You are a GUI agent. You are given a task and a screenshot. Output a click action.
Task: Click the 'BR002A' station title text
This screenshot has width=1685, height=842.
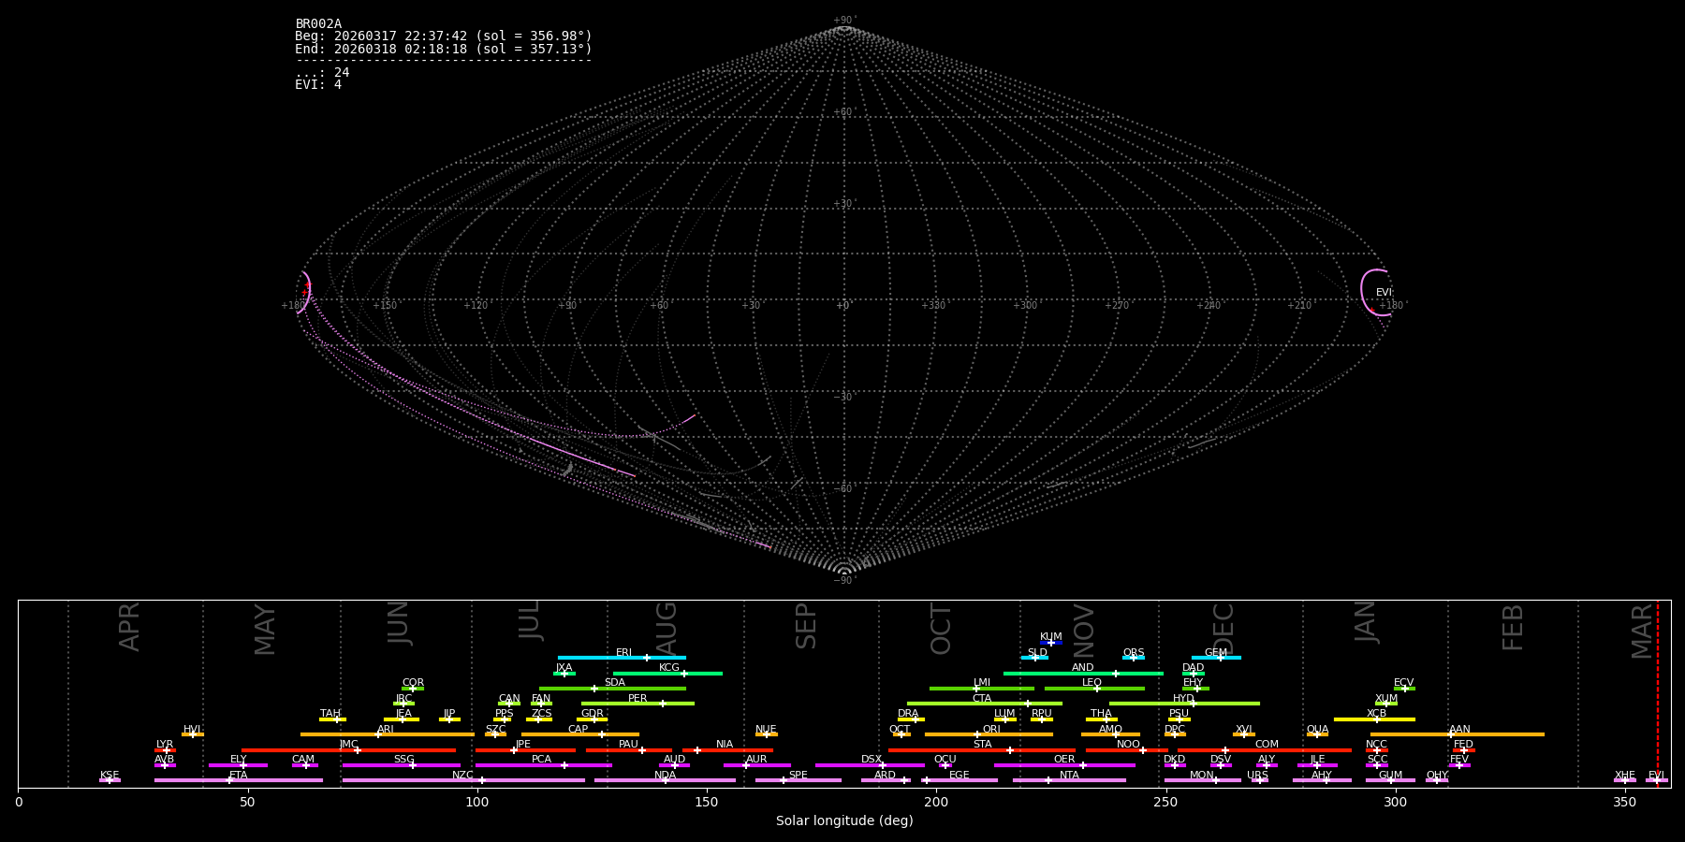pos(318,24)
